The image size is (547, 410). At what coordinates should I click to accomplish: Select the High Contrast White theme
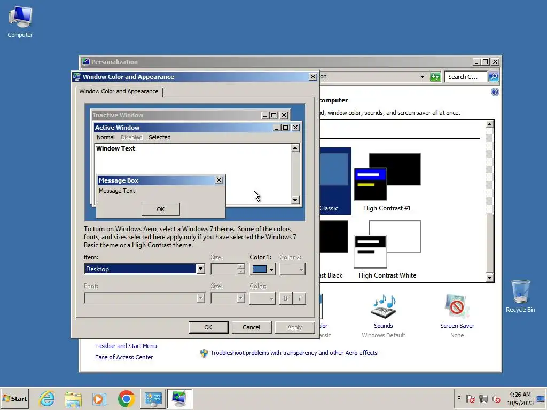387,250
